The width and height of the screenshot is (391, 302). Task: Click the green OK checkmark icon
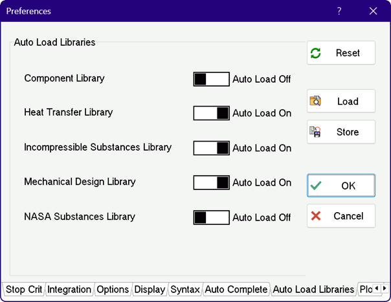(x=316, y=186)
